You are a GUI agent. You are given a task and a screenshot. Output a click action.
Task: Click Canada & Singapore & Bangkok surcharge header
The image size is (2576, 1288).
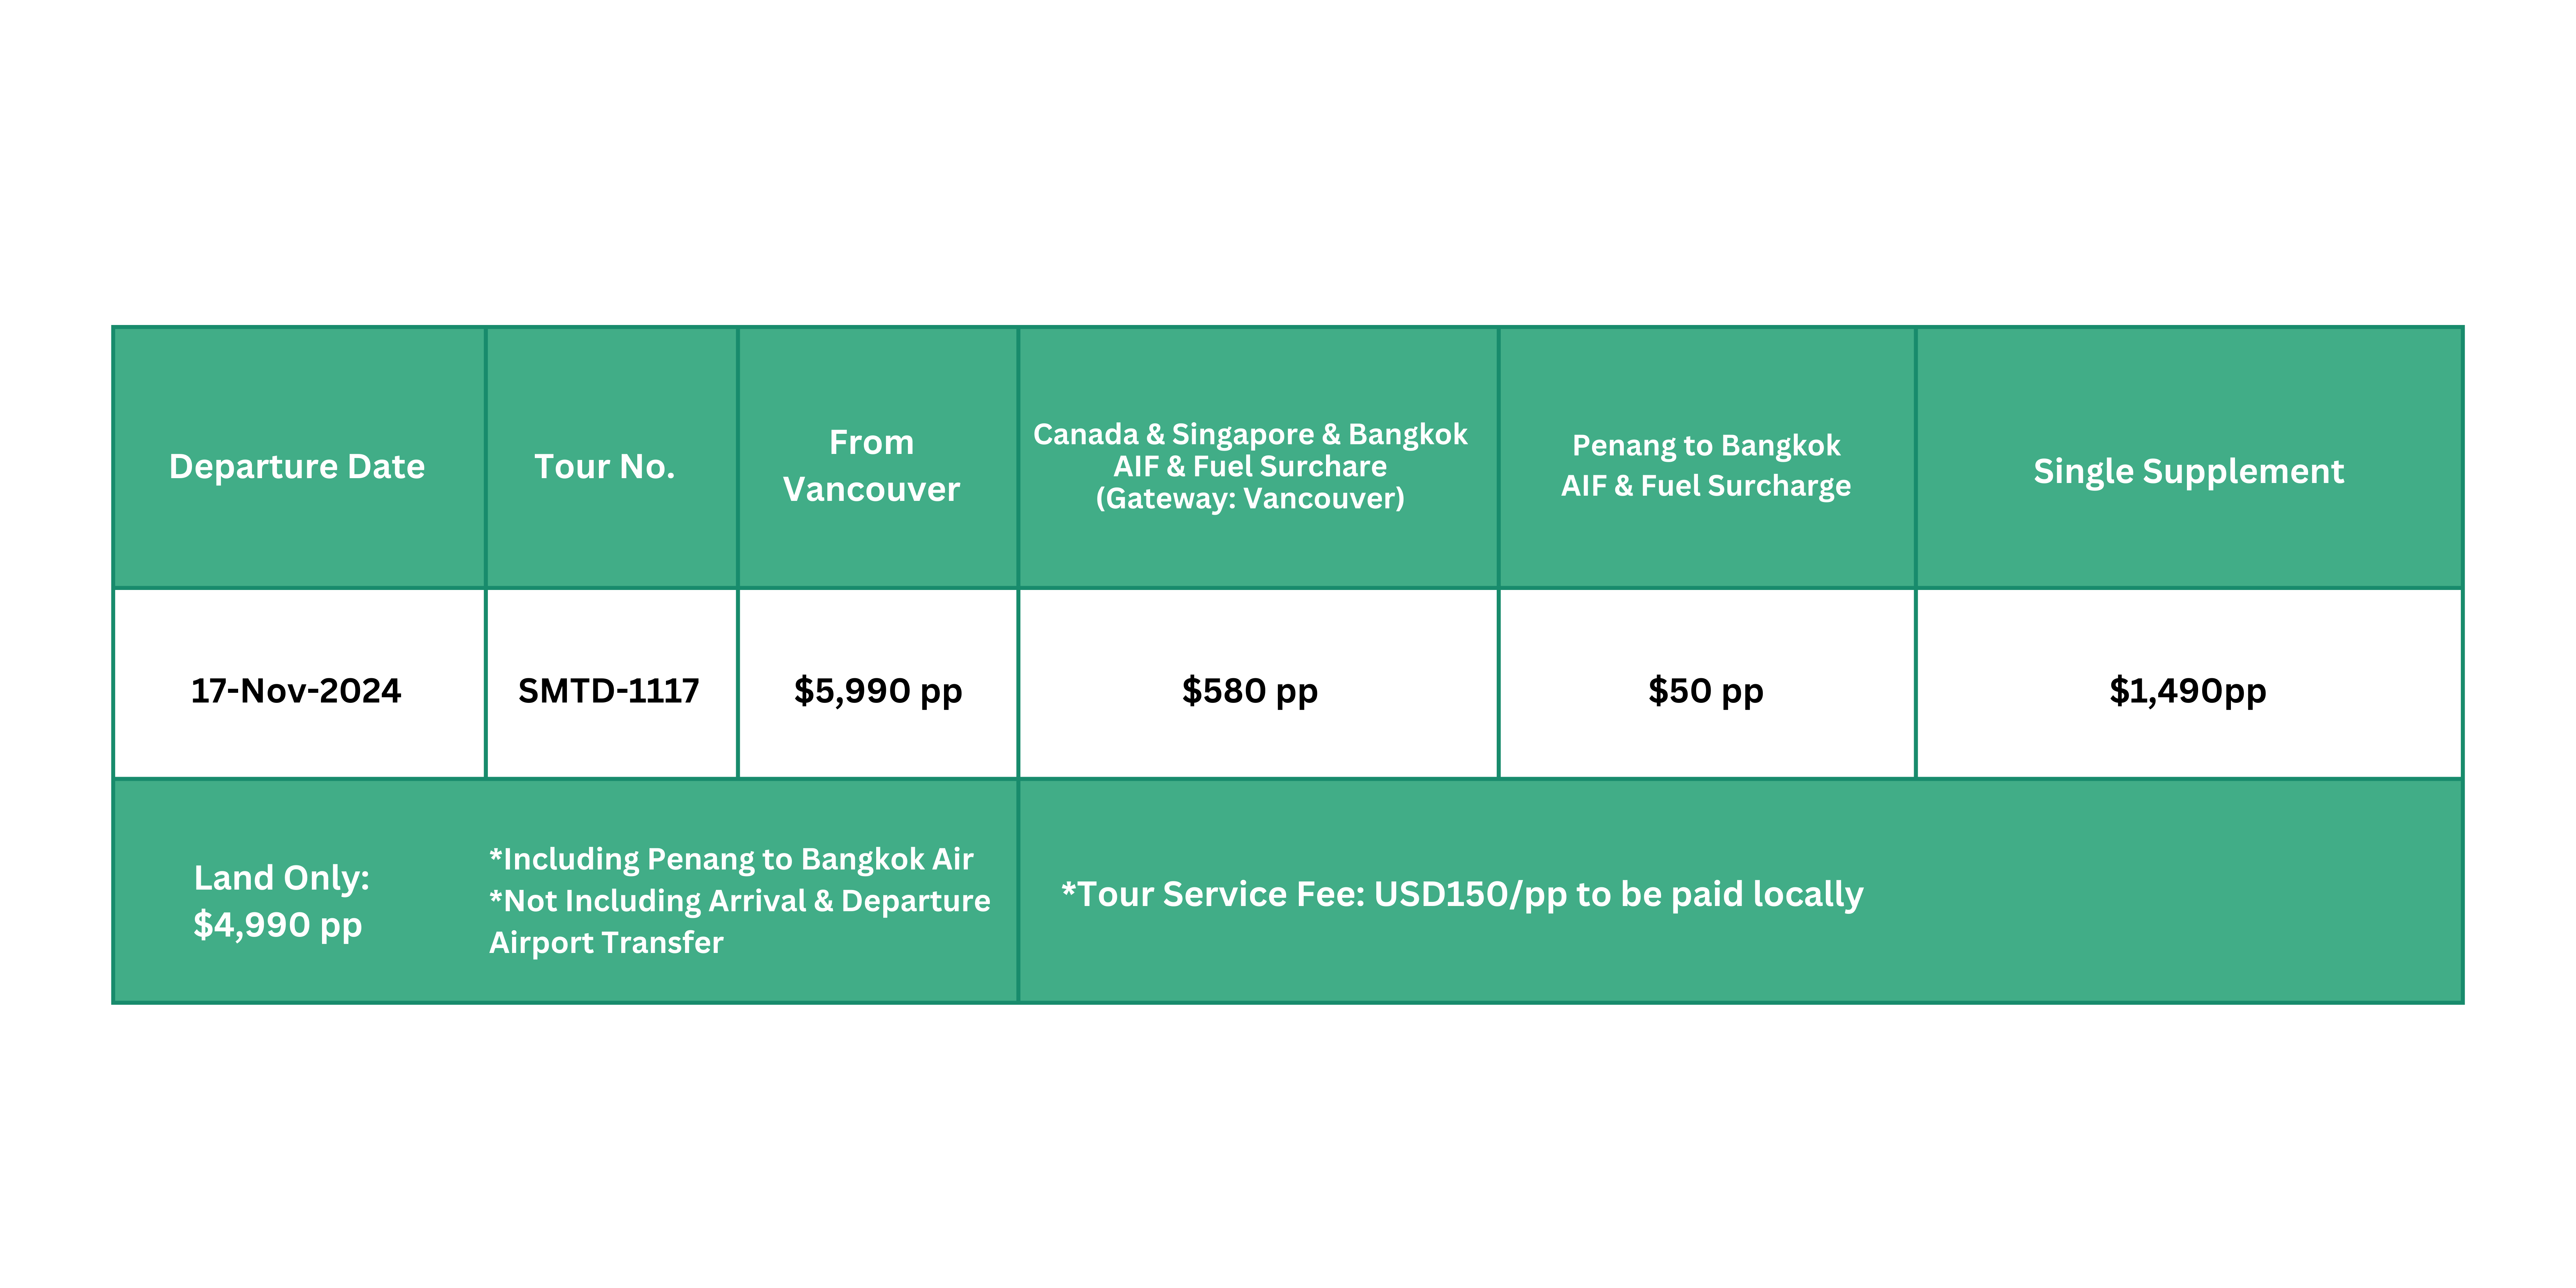(x=1250, y=466)
